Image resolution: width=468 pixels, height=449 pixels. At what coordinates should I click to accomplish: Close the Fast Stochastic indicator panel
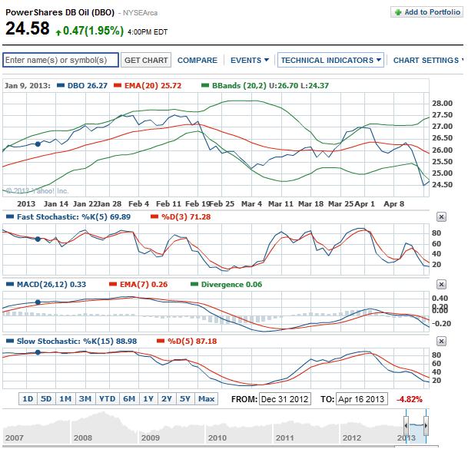(x=441, y=216)
